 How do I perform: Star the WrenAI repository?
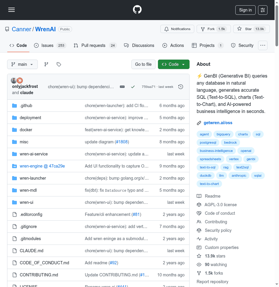(251, 29)
